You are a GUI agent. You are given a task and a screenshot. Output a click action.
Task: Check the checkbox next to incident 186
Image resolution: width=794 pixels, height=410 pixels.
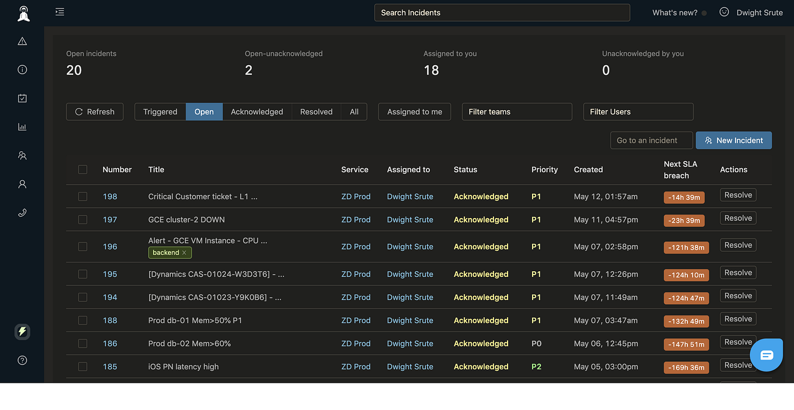(82, 343)
